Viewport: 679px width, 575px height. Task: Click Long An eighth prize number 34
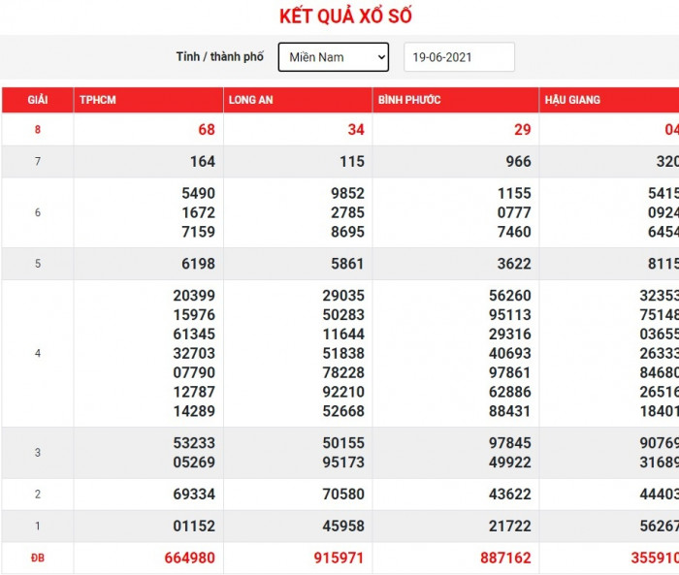pyautogui.click(x=354, y=129)
